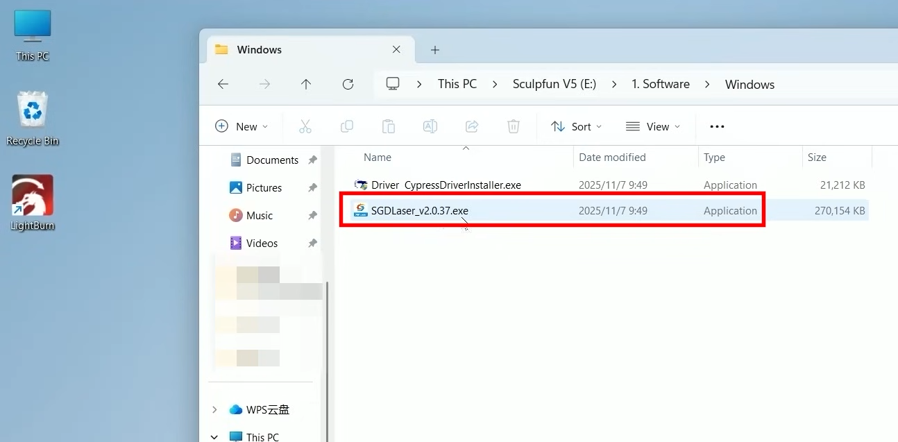Unpin Music using its pin icon

[x=312, y=215]
